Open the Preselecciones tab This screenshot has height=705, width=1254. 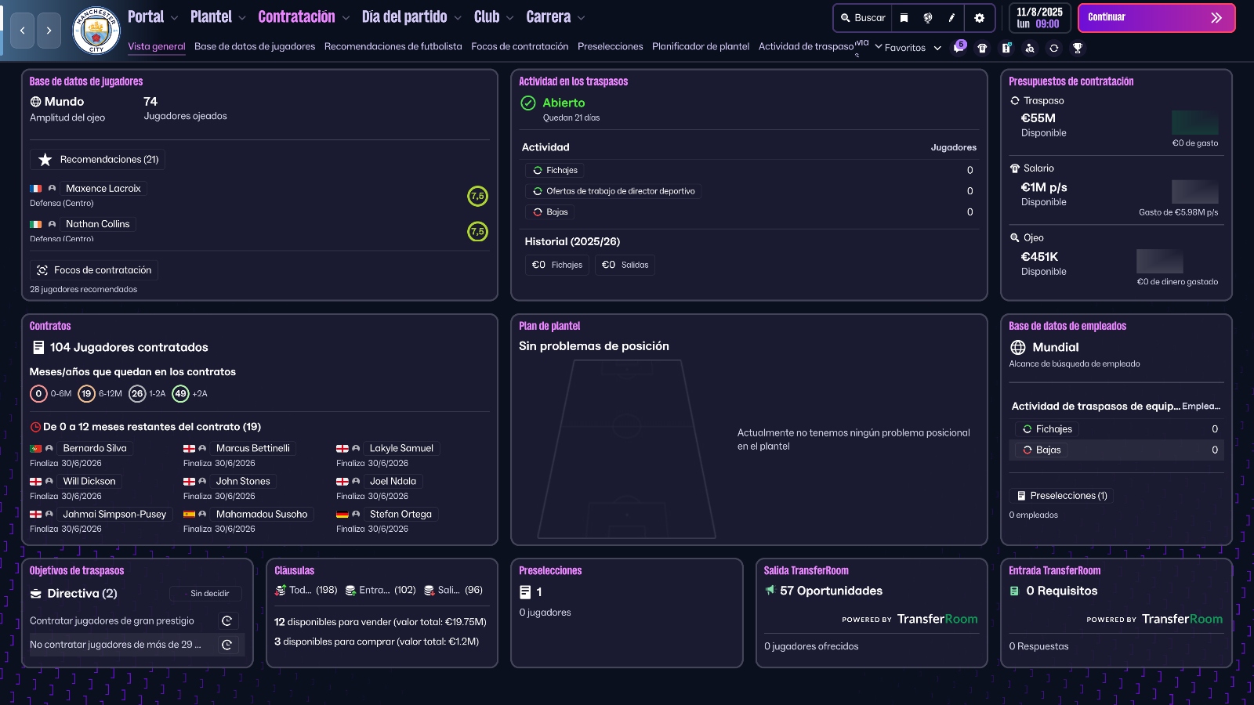610,47
